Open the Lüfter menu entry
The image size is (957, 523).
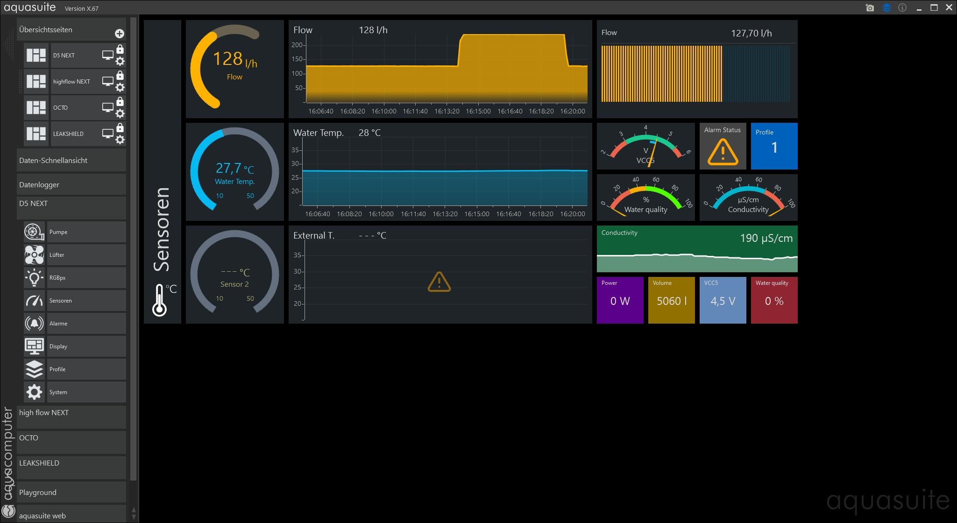pos(86,255)
